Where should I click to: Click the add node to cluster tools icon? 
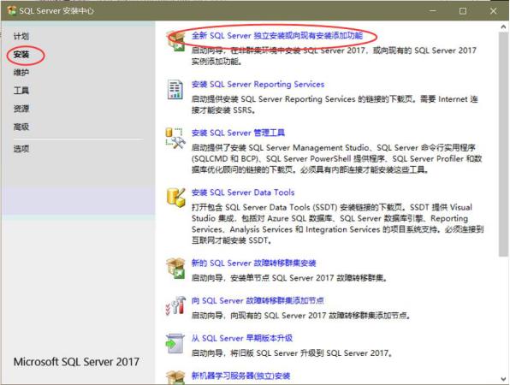click(x=175, y=305)
